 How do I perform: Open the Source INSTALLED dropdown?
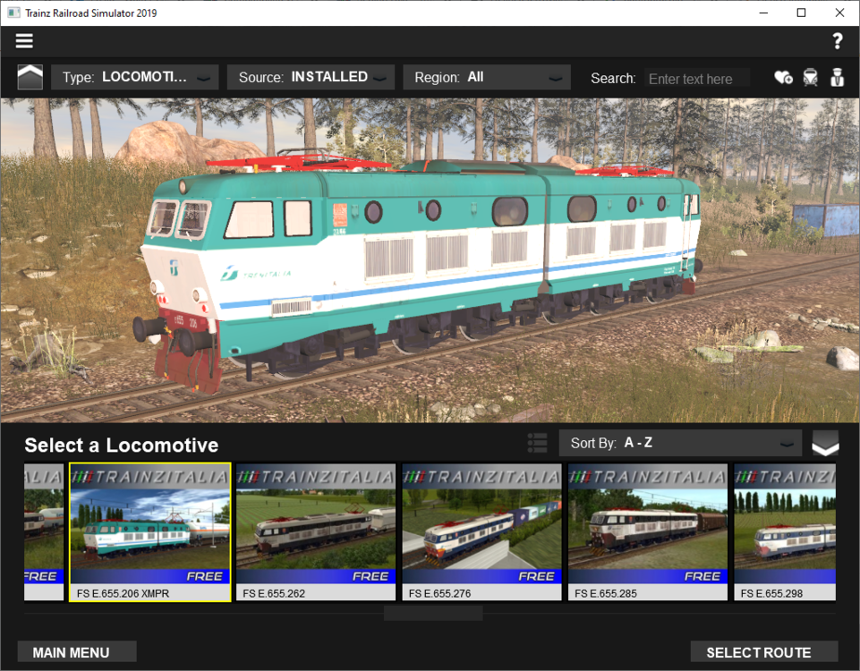click(x=311, y=77)
